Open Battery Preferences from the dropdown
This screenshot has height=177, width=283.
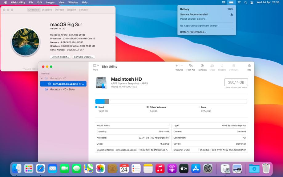pos(193,32)
